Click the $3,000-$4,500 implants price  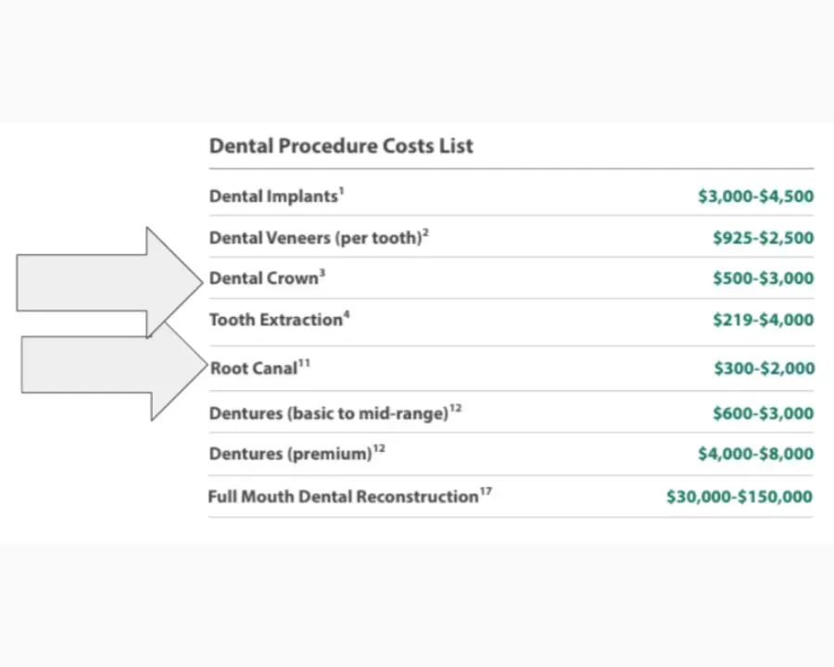[755, 196]
